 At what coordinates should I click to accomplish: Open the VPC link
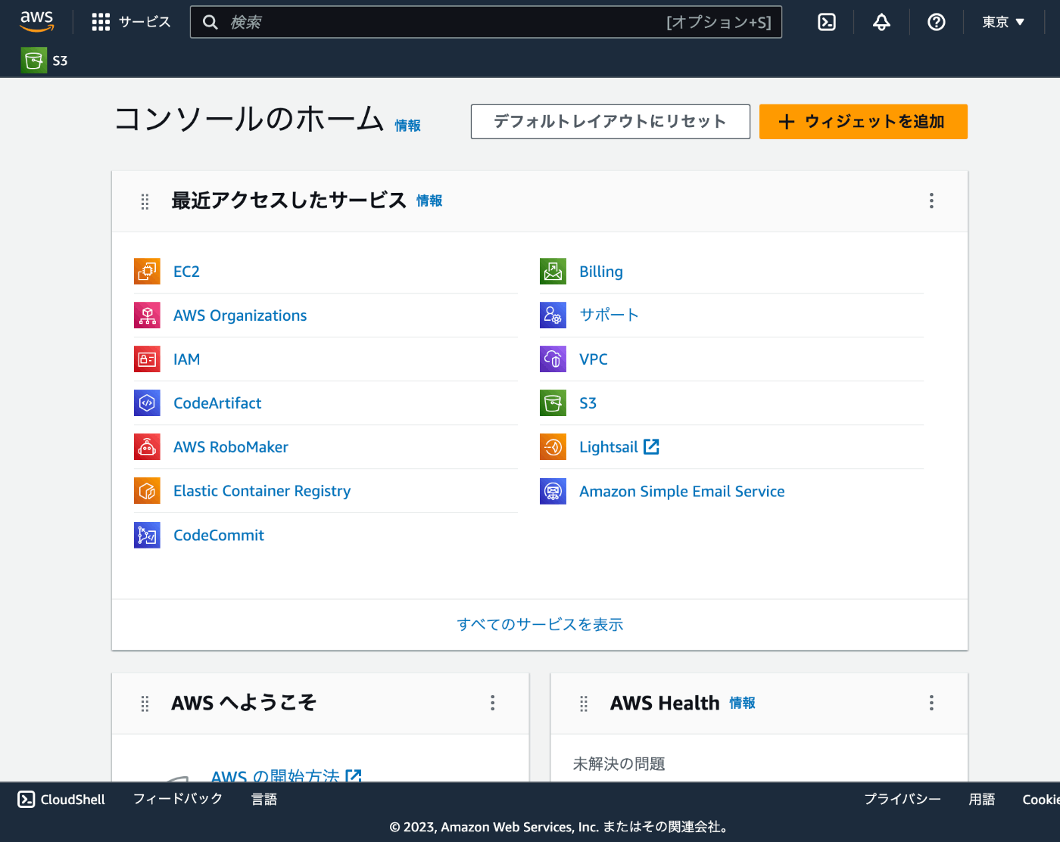click(594, 359)
